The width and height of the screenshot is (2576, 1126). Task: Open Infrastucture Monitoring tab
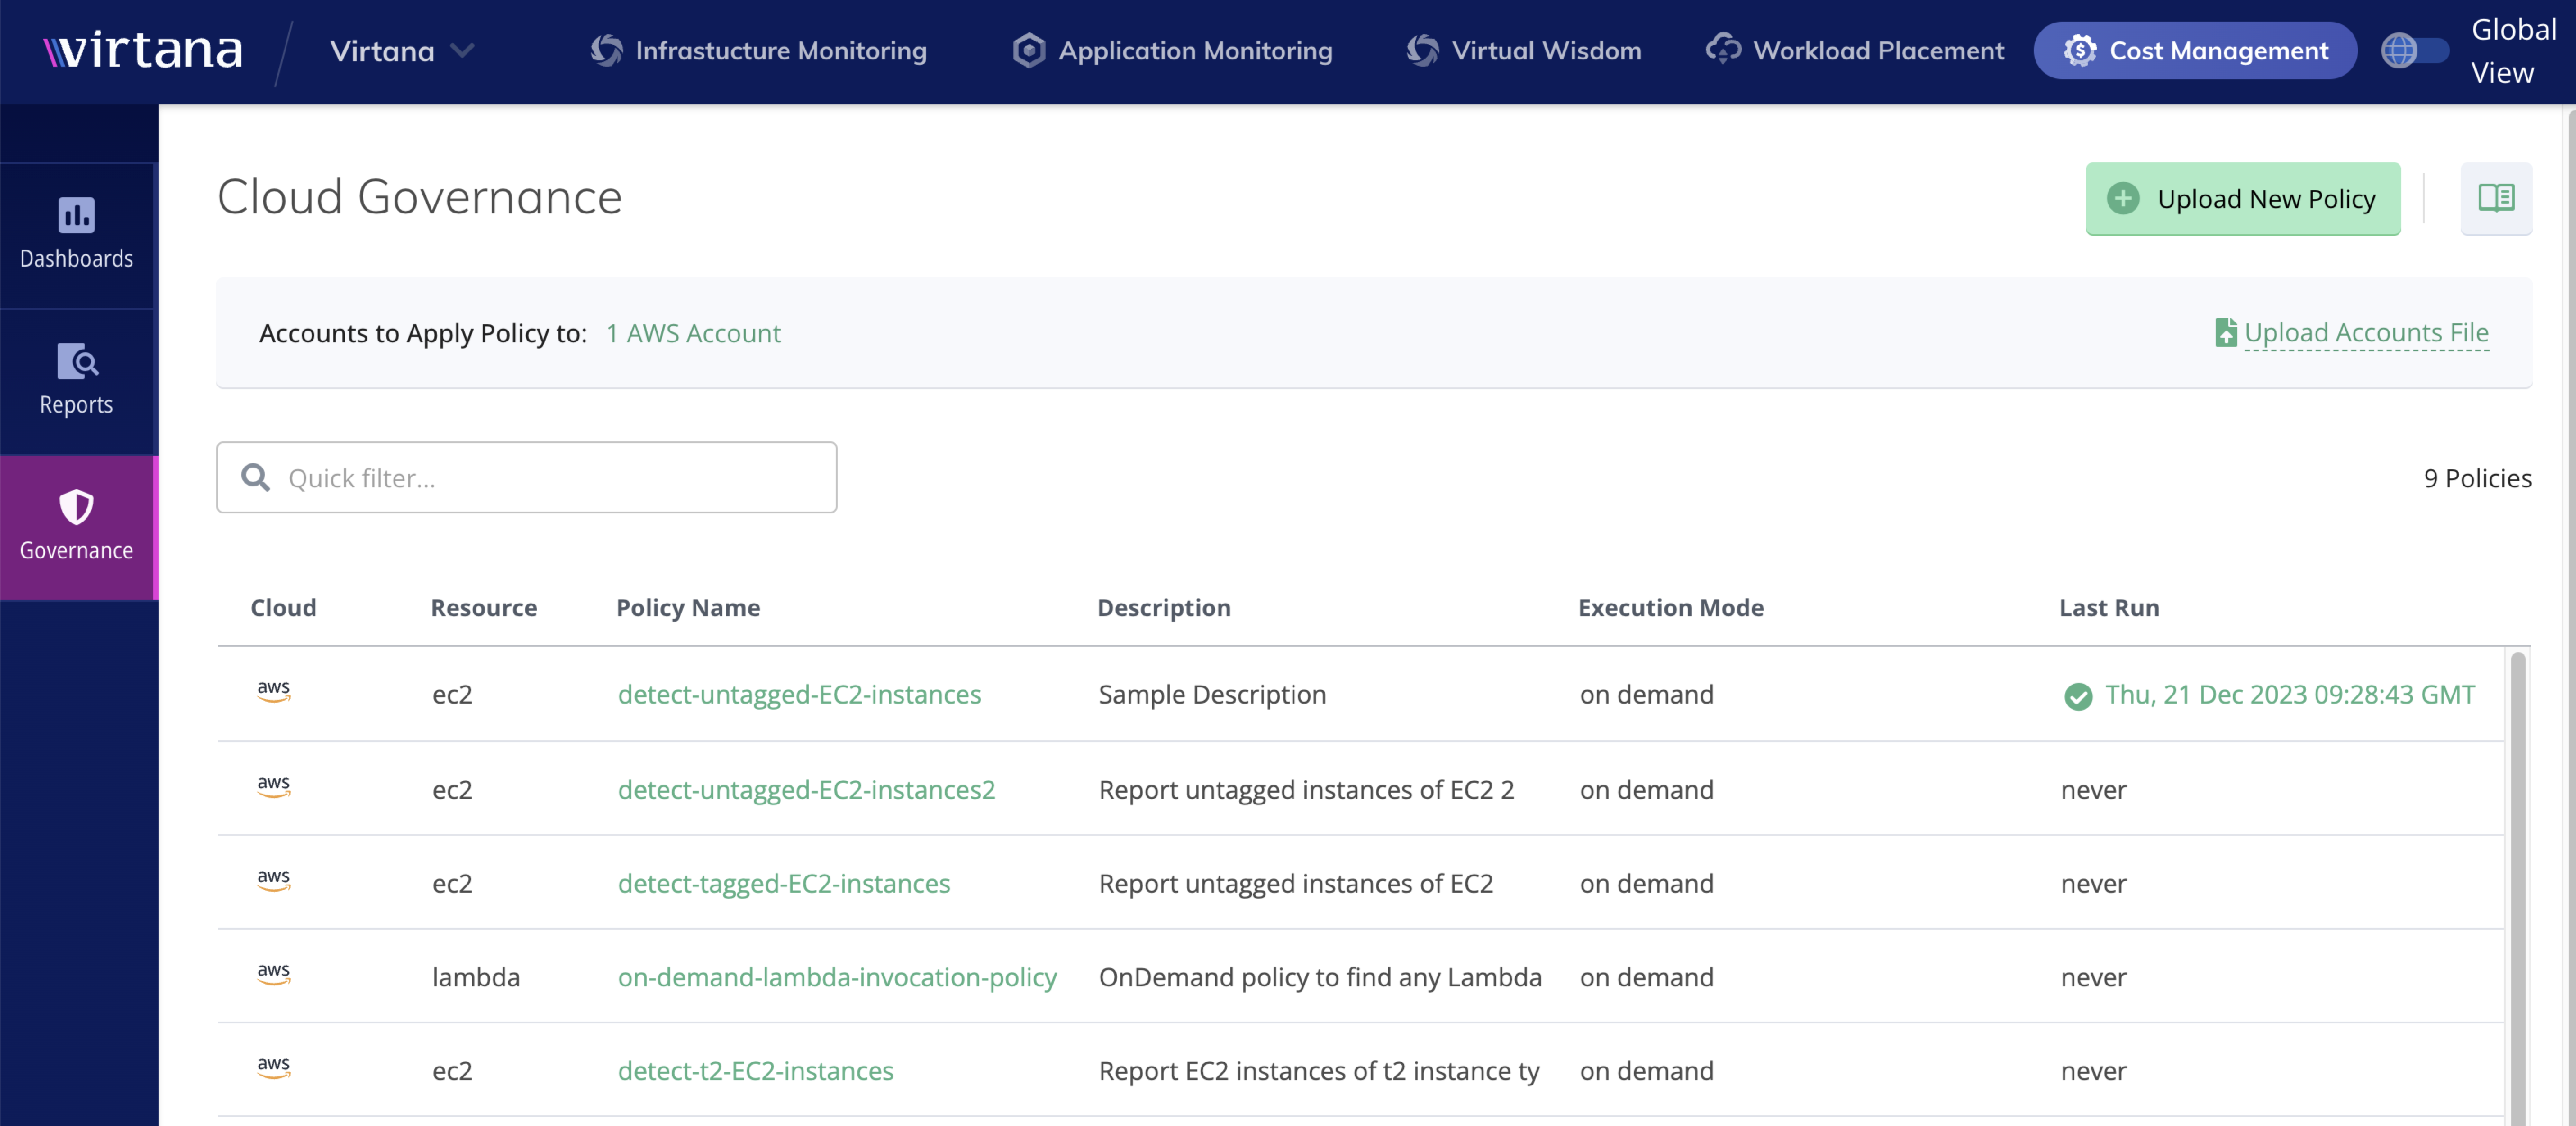pyautogui.click(x=759, y=51)
